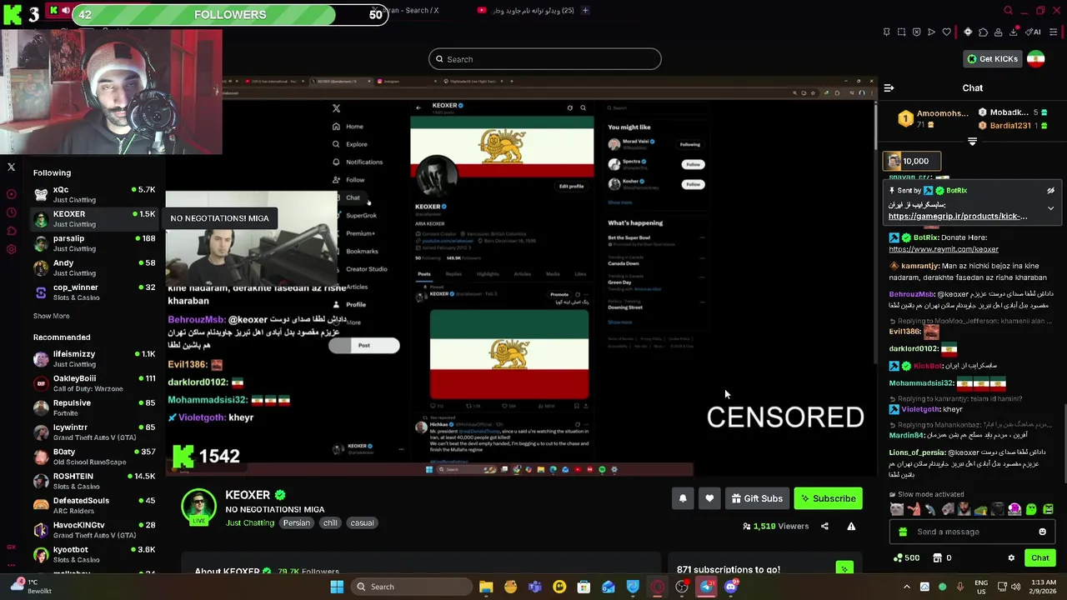
Task: Select the casual tag
Action: (x=362, y=522)
